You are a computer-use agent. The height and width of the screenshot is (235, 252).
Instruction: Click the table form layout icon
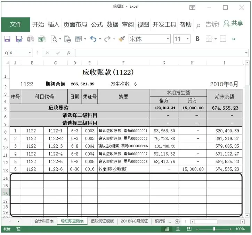coord(79,39)
